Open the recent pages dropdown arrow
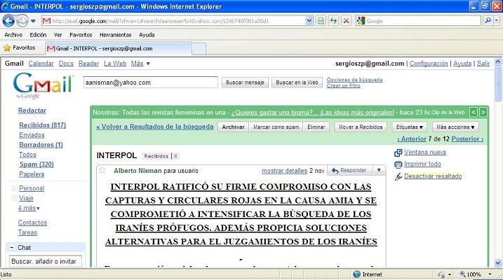Viewport: 503px width, 280px height. pos(33,21)
